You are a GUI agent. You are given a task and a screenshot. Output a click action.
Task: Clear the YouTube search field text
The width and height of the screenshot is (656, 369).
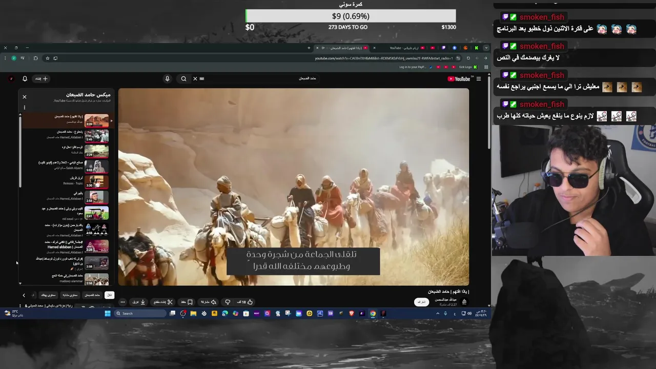pyautogui.click(x=195, y=78)
